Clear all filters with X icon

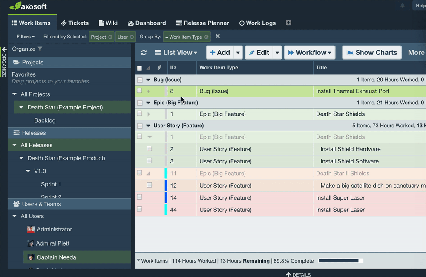[218, 36]
